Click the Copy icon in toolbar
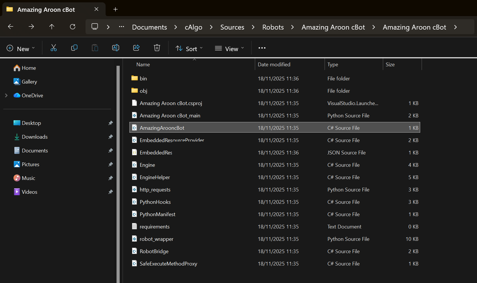This screenshot has height=283, width=477. [x=74, y=48]
